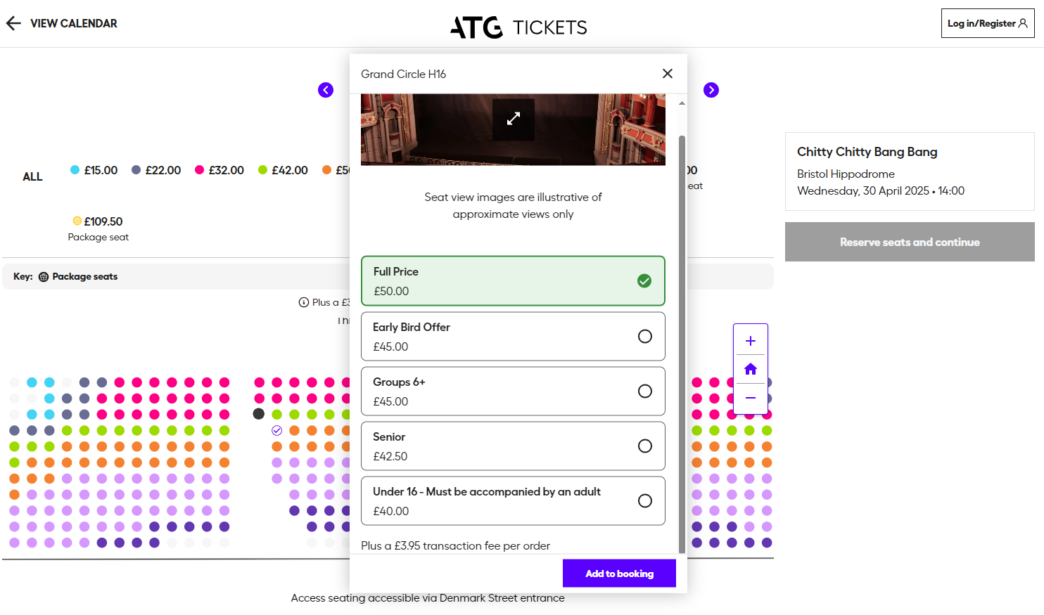Click Add to booking
The width and height of the screenshot is (1044, 615).
tap(619, 573)
